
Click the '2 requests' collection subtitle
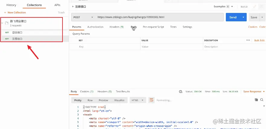[x=16, y=26]
